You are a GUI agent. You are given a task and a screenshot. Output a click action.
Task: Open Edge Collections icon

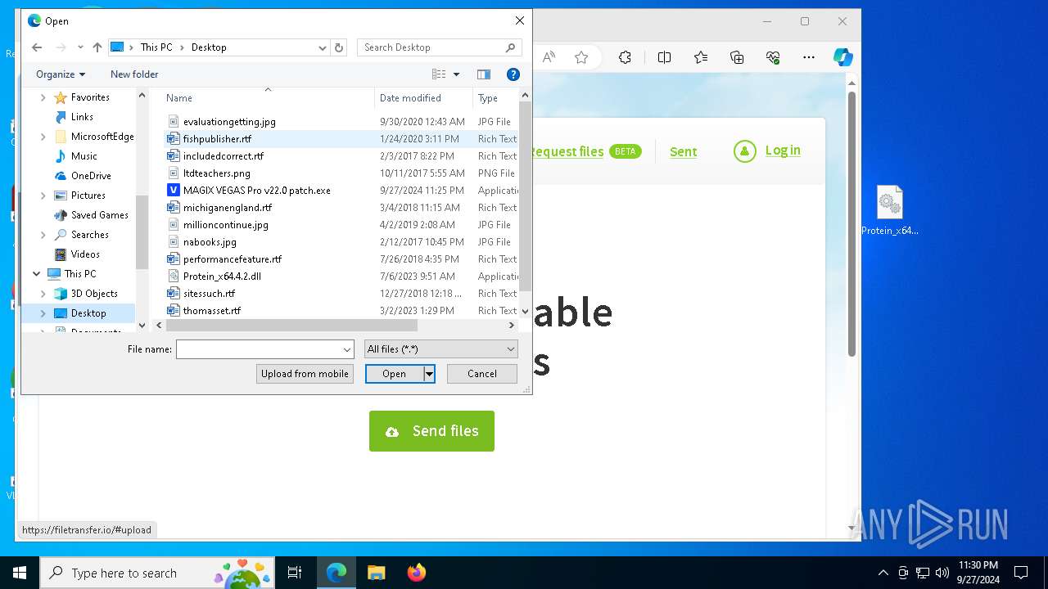pos(737,57)
